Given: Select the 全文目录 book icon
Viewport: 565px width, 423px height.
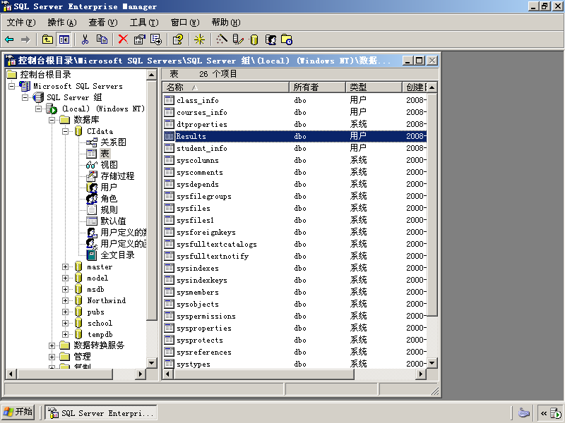Looking at the screenshot, I should point(92,255).
